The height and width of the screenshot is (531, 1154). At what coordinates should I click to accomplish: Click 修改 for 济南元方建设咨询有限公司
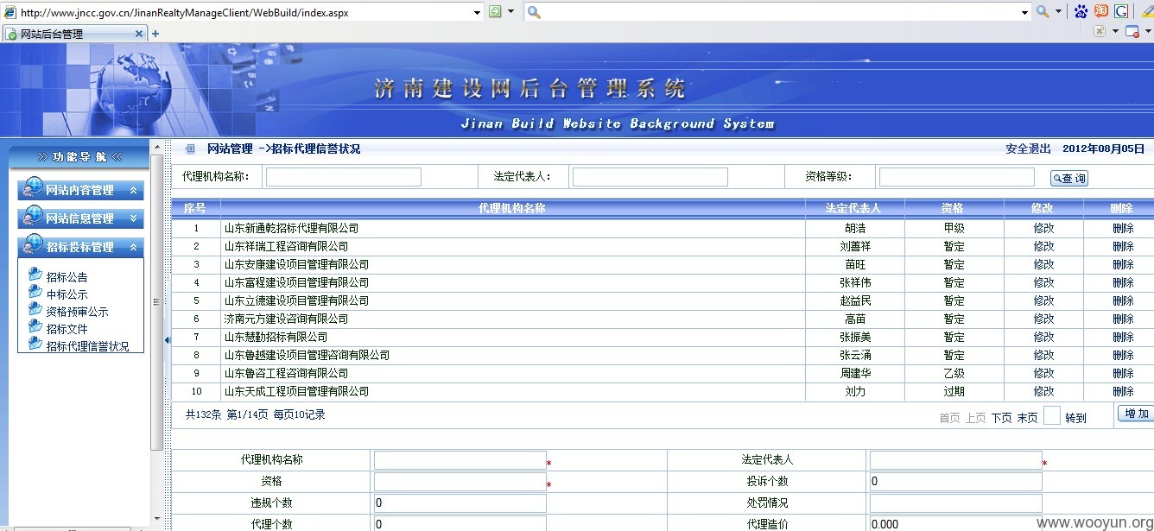click(x=1043, y=319)
